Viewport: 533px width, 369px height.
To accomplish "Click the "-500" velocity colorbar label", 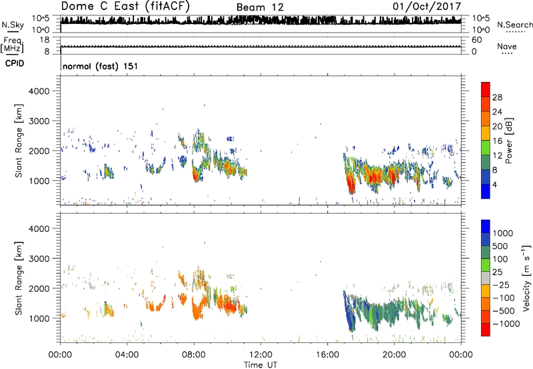I will point(504,310).
